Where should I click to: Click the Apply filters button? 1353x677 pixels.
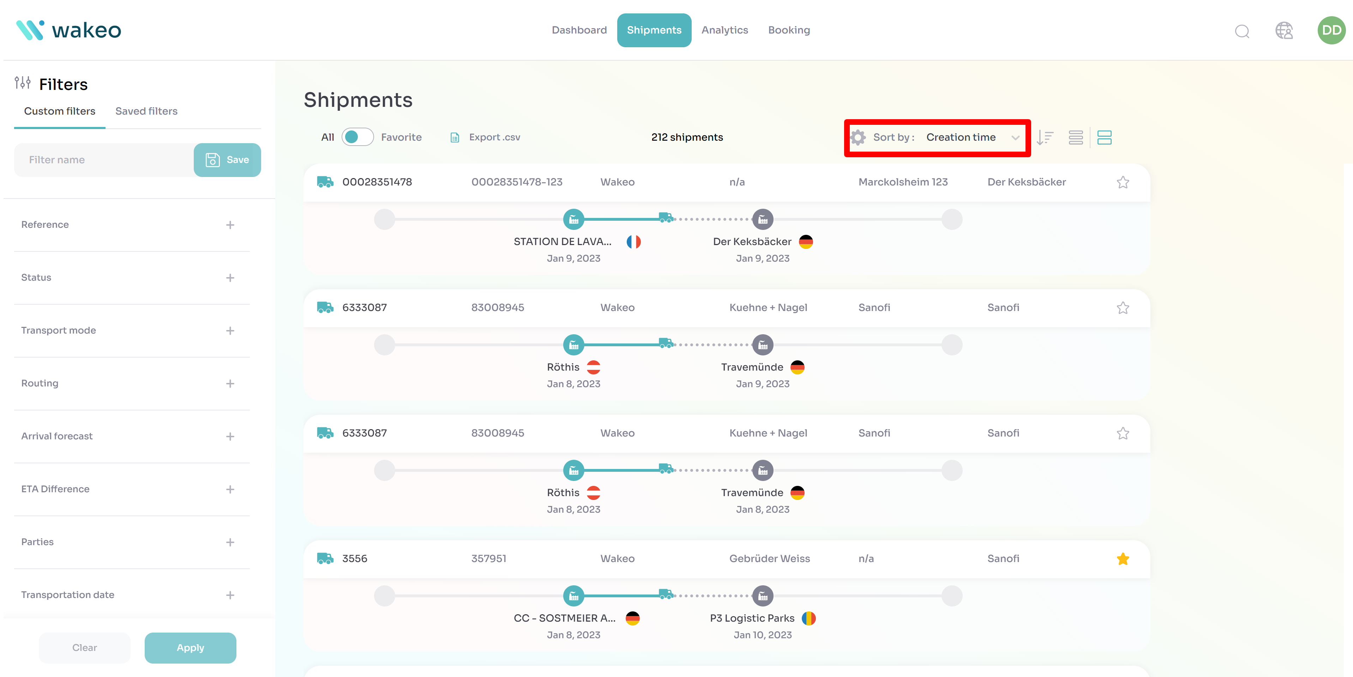(190, 648)
